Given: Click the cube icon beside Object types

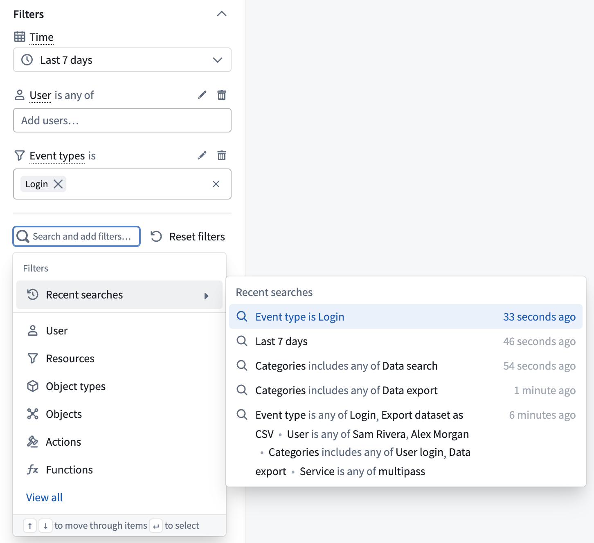Looking at the screenshot, I should (33, 386).
